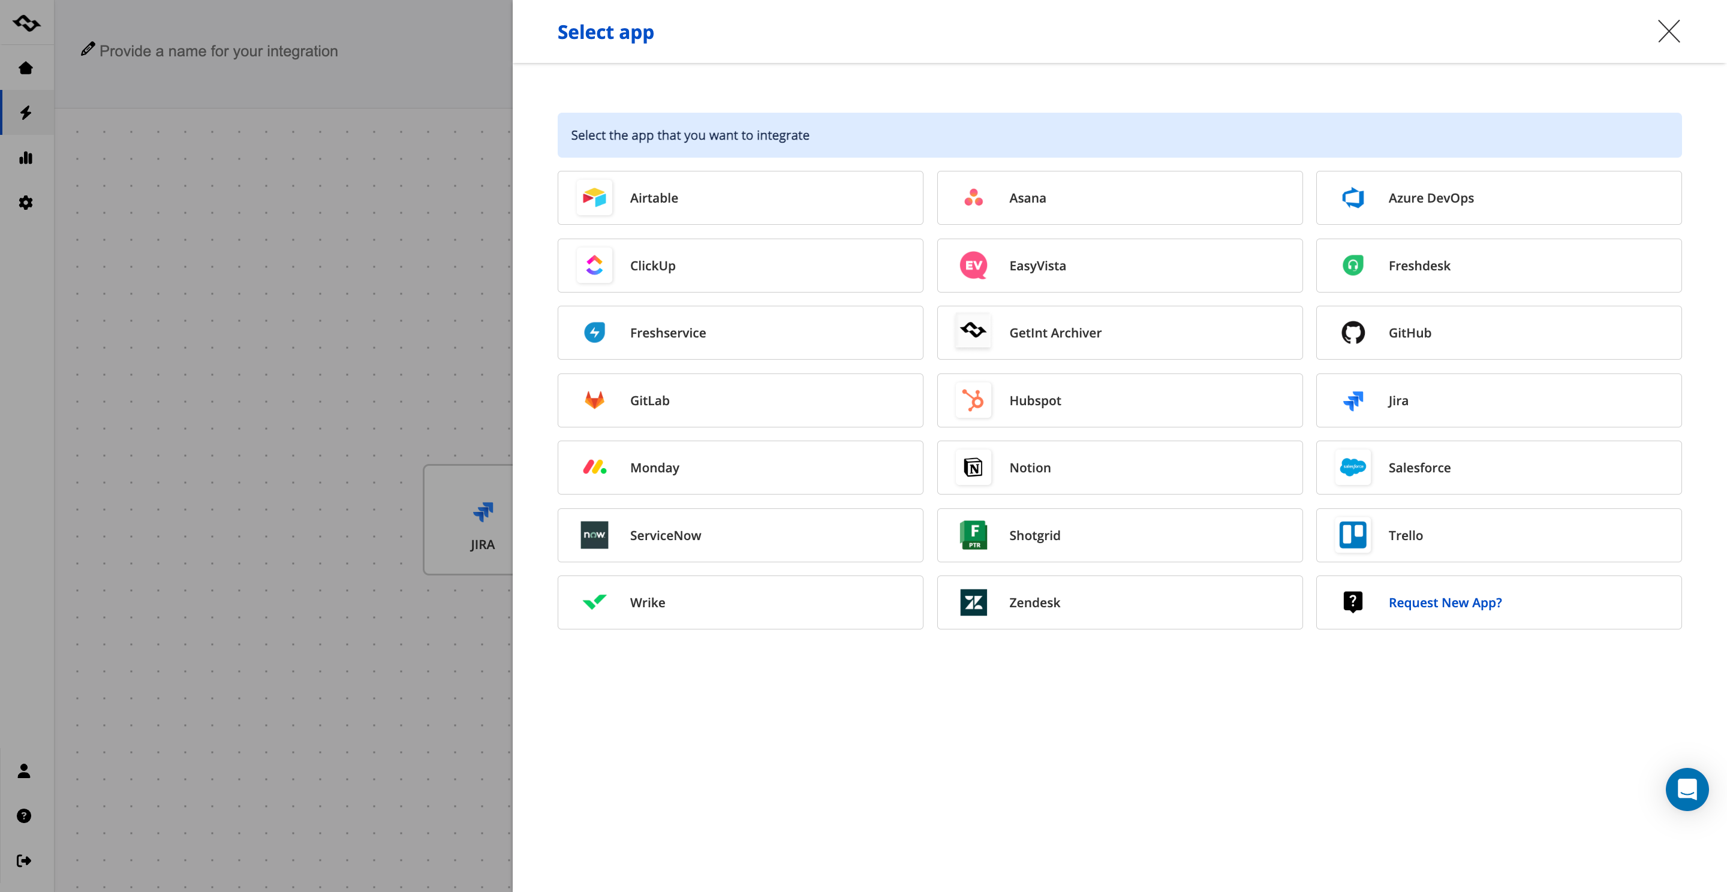Click the Zendesk Z logo
Viewport: 1727px width, 892px height.
click(973, 602)
